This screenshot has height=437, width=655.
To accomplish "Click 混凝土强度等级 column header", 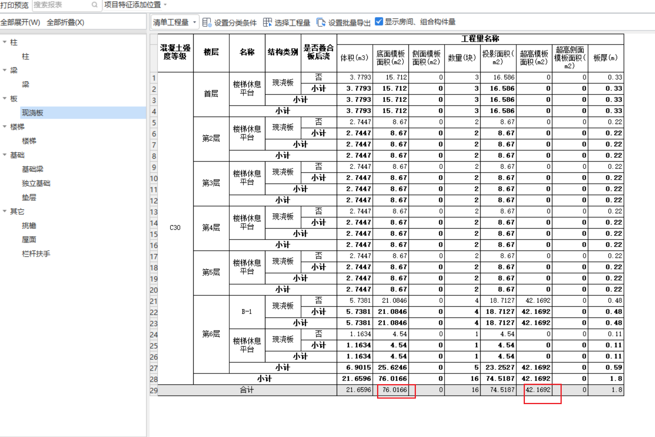I will [x=175, y=52].
